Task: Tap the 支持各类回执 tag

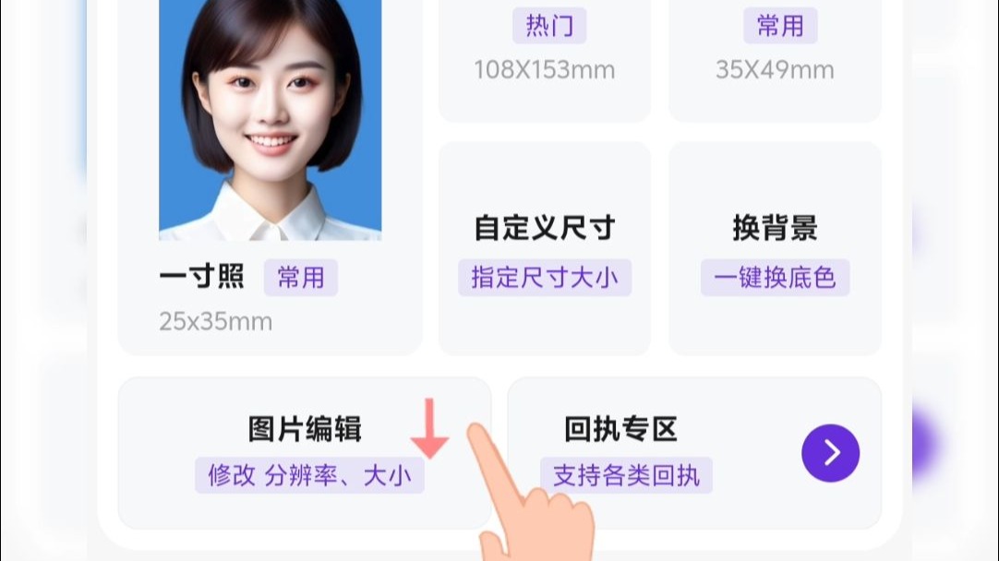Action: tap(626, 475)
